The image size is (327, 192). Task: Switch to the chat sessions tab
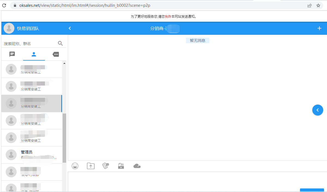[12, 54]
